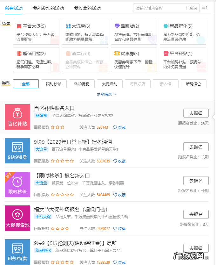Select the 品牌货(2) diamond icon
Screen dimensions: 216x265
(x=117, y=26)
